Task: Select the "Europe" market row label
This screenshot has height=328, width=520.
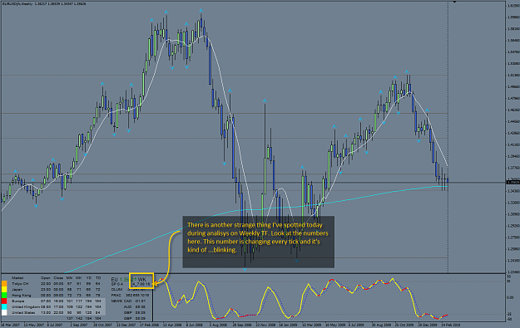Action: 18,301
